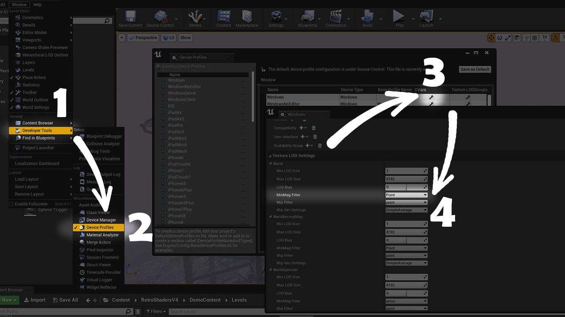This screenshot has height=317, width=565.
Task: Click Texture LODGroups wrench for Windows profile
Action: click(468, 97)
